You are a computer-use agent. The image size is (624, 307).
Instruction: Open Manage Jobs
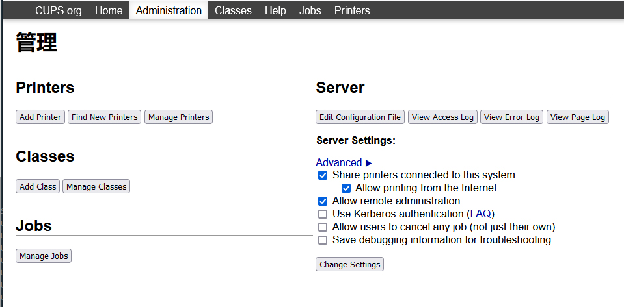point(44,256)
